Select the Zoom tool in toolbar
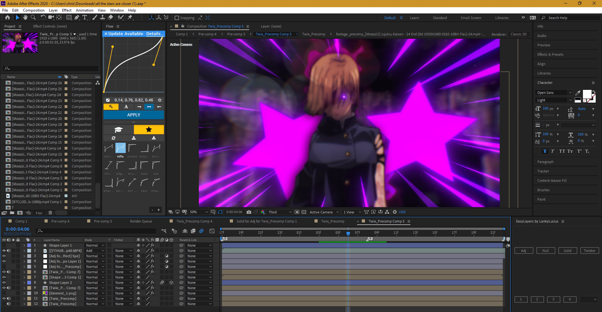 (33, 18)
